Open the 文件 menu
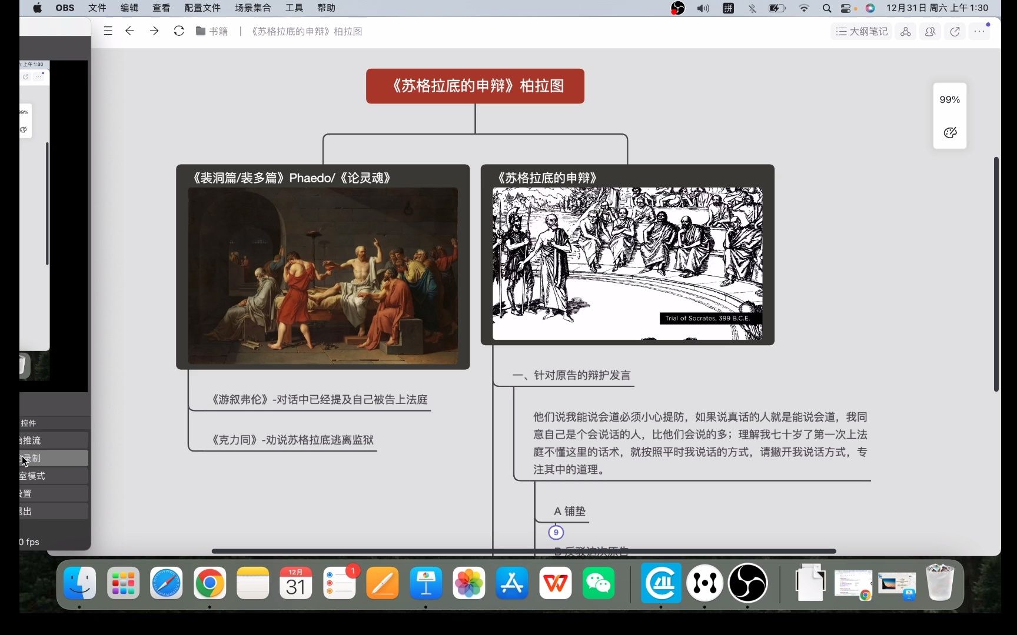The width and height of the screenshot is (1017, 635). pyautogui.click(x=97, y=8)
